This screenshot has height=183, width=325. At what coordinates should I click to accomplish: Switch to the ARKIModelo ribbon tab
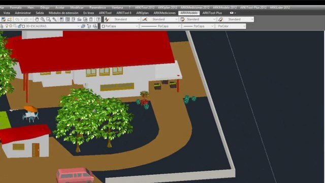click(189, 13)
